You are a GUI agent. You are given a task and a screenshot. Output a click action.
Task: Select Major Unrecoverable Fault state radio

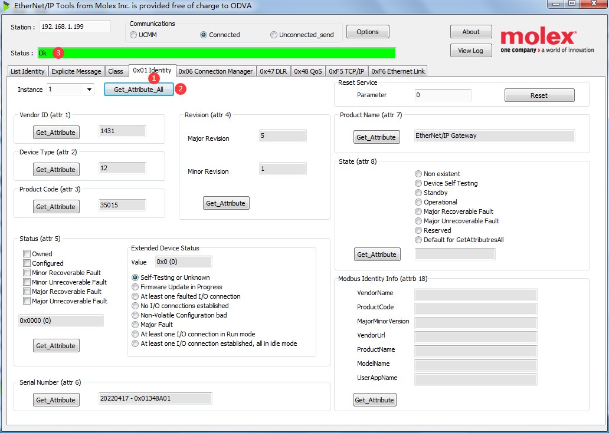pos(418,221)
